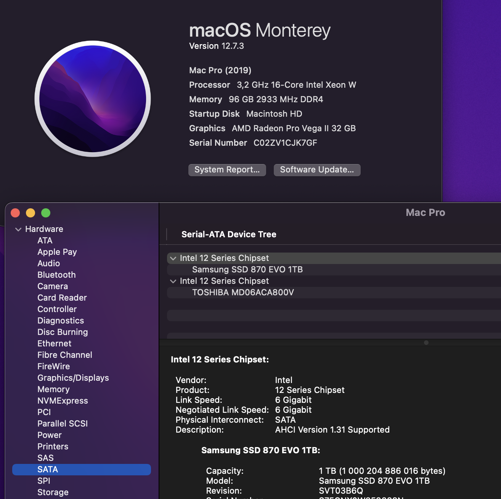
Task: Show FireWire hardware information
Action: click(54, 367)
